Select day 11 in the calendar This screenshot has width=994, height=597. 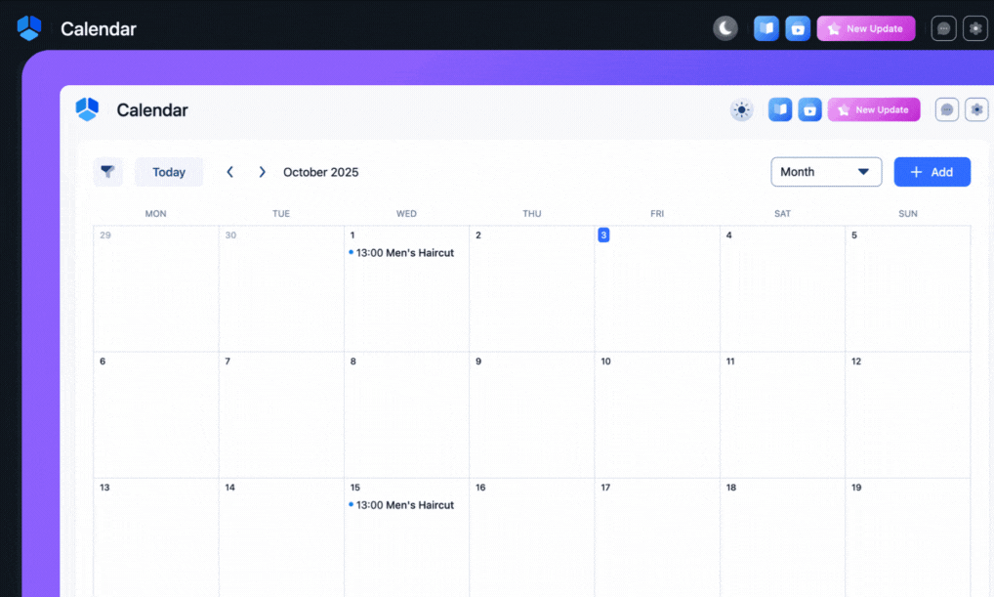(782, 415)
